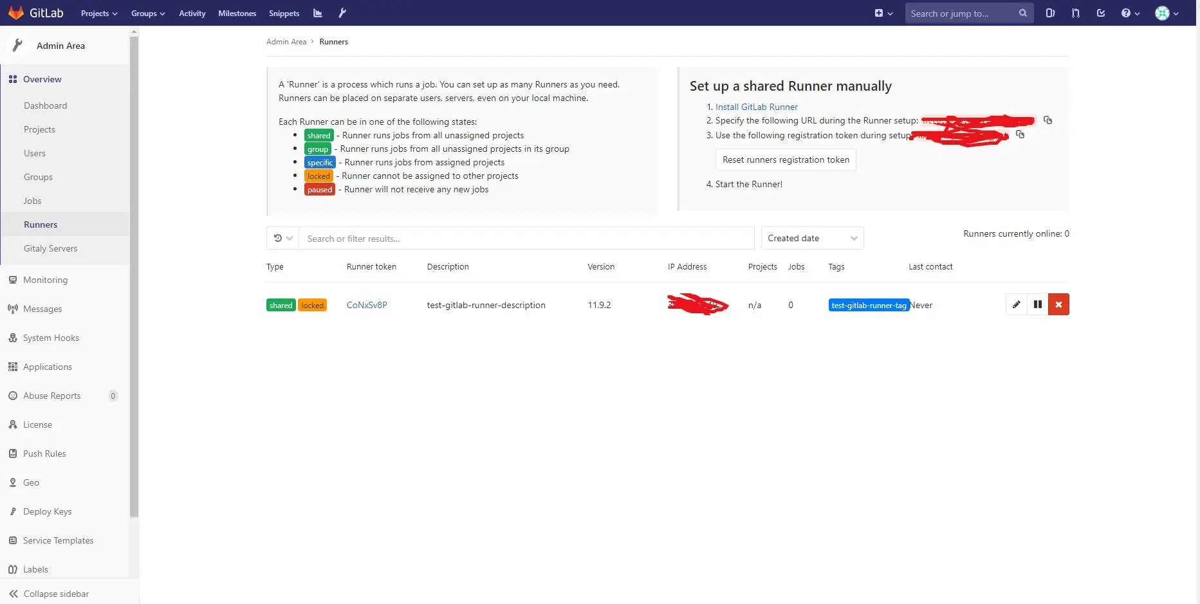1200x604 pixels.
Task: Copy the registration token
Action: (1020, 134)
